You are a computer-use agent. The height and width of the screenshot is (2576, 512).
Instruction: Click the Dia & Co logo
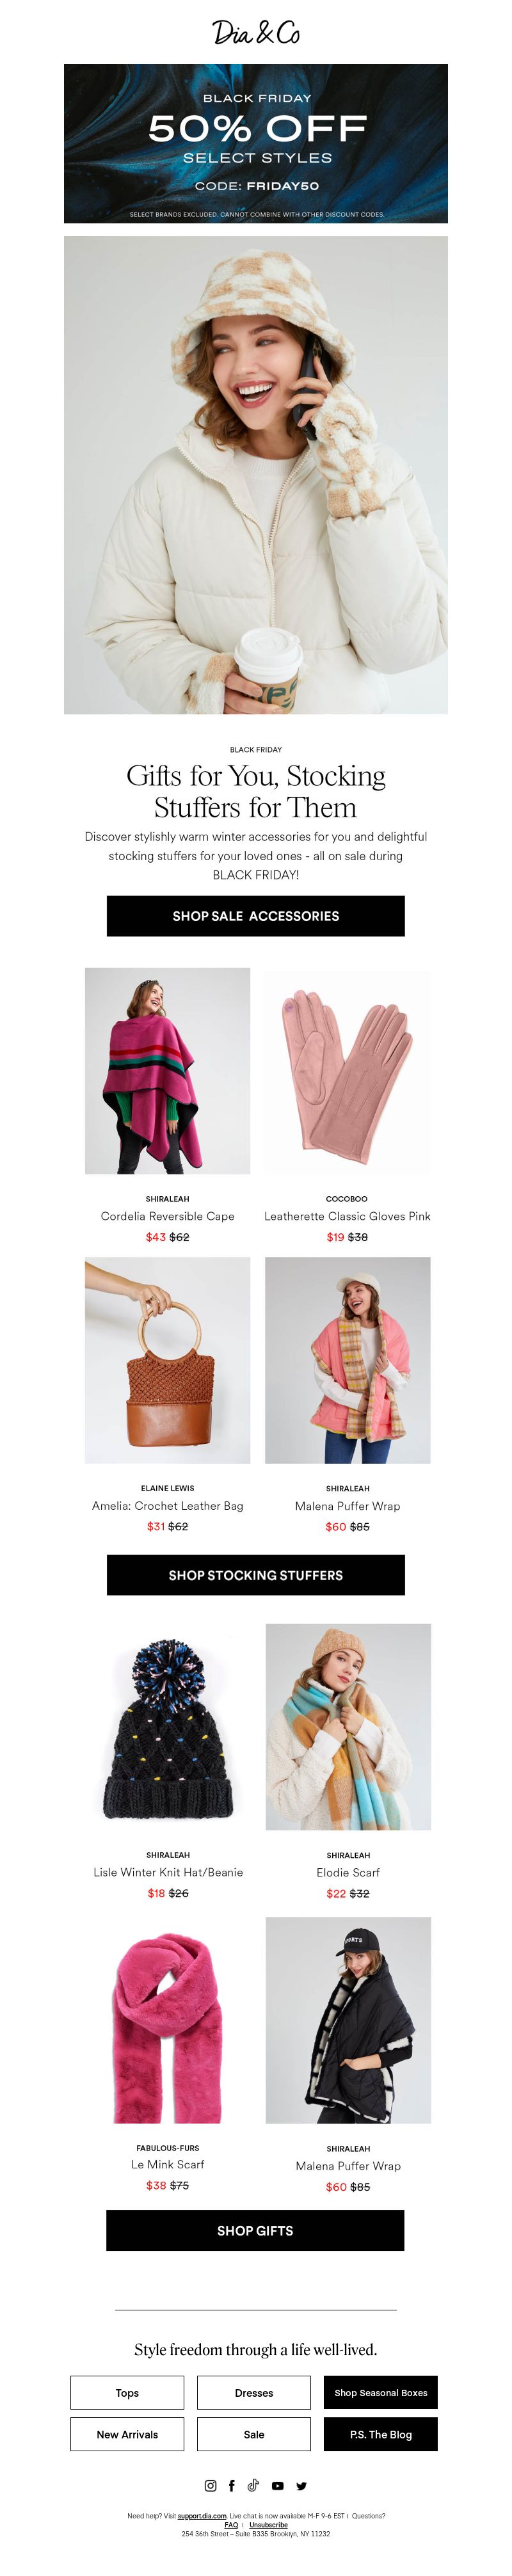pyautogui.click(x=256, y=32)
